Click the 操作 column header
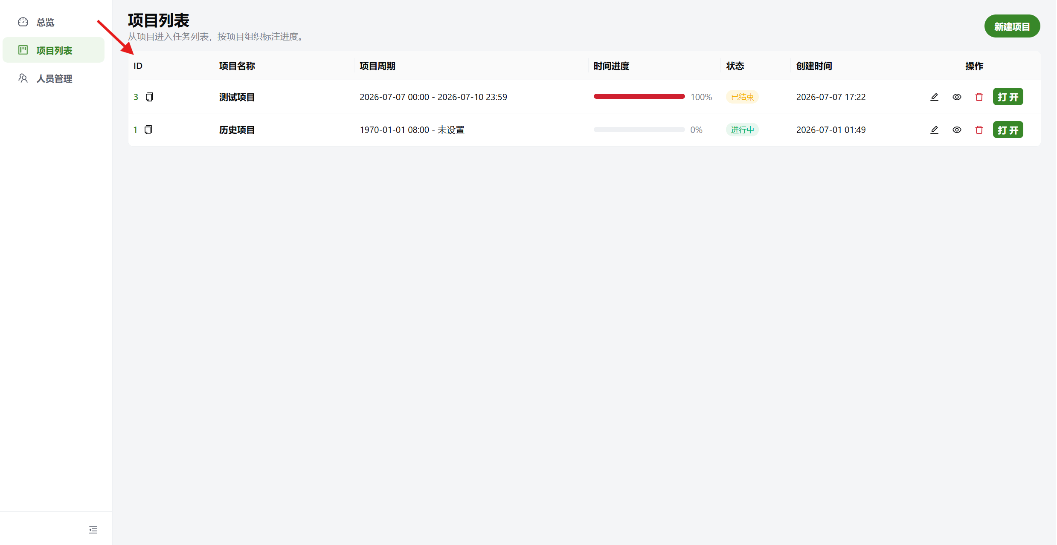The height and width of the screenshot is (545, 1057). [x=974, y=66]
